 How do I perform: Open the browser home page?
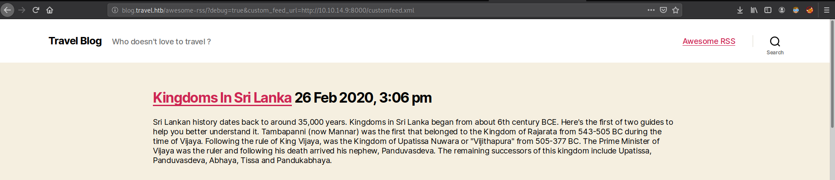(50, 10)
